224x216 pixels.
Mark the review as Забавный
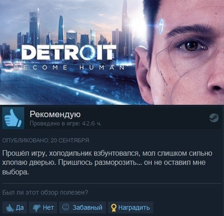tap(82, 207)
